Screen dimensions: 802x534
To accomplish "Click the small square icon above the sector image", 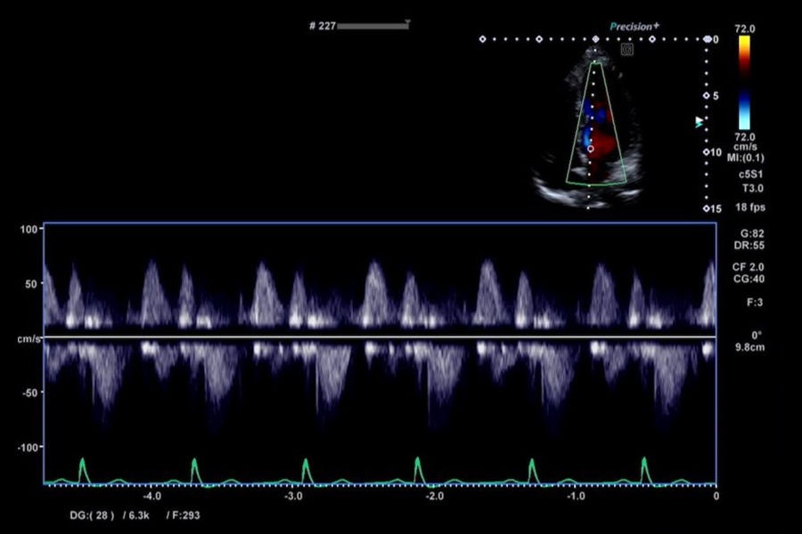I will tap(627, 50).
